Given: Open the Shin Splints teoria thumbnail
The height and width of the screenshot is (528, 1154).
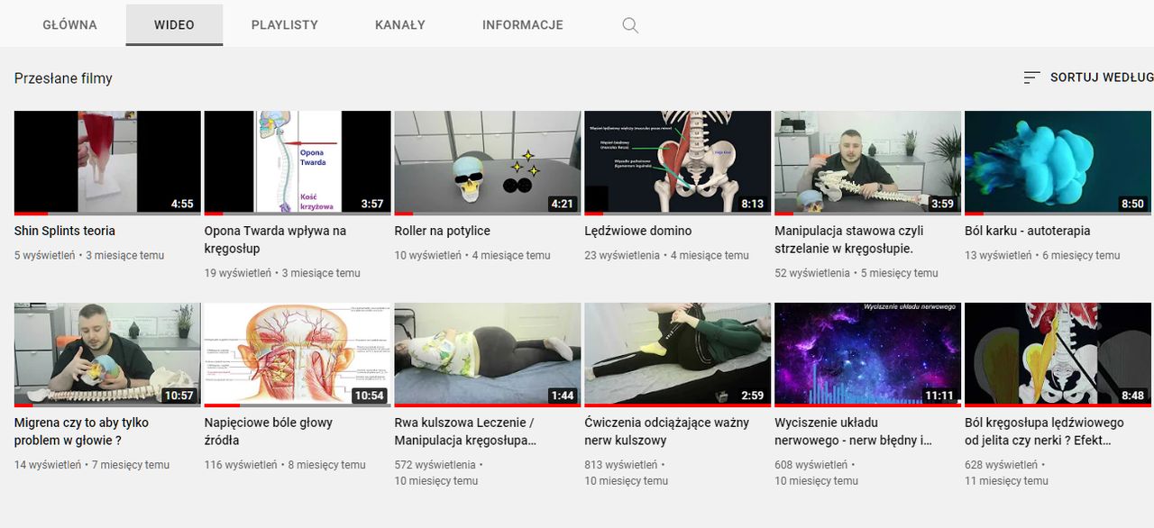Looking at the screenshot, I should pyautogui.click(x=107, y=162).
